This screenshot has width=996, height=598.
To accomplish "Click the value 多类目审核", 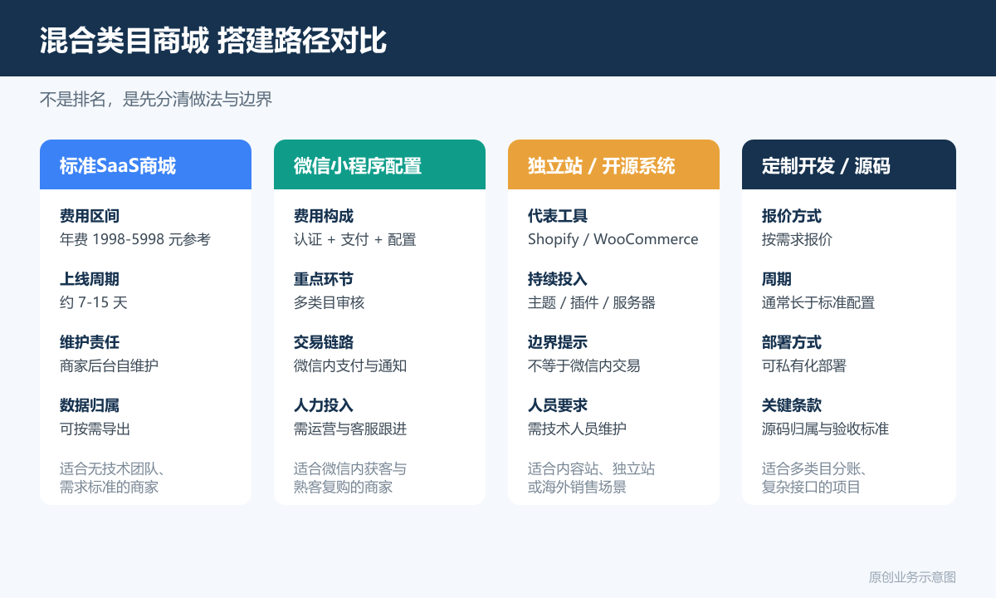I will (x=330, y=302).
